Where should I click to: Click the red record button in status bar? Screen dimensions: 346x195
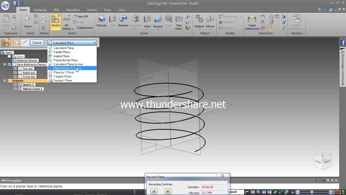337,192
